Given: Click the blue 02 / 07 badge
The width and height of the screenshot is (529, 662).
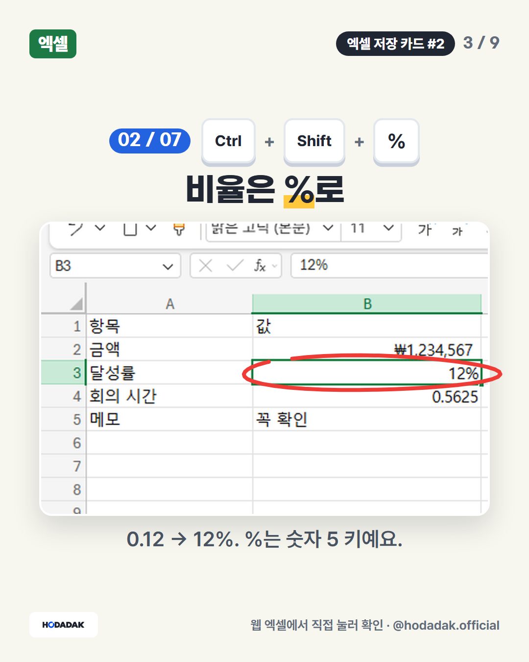Looking at the screenshot, I should [x=150, y=141].
